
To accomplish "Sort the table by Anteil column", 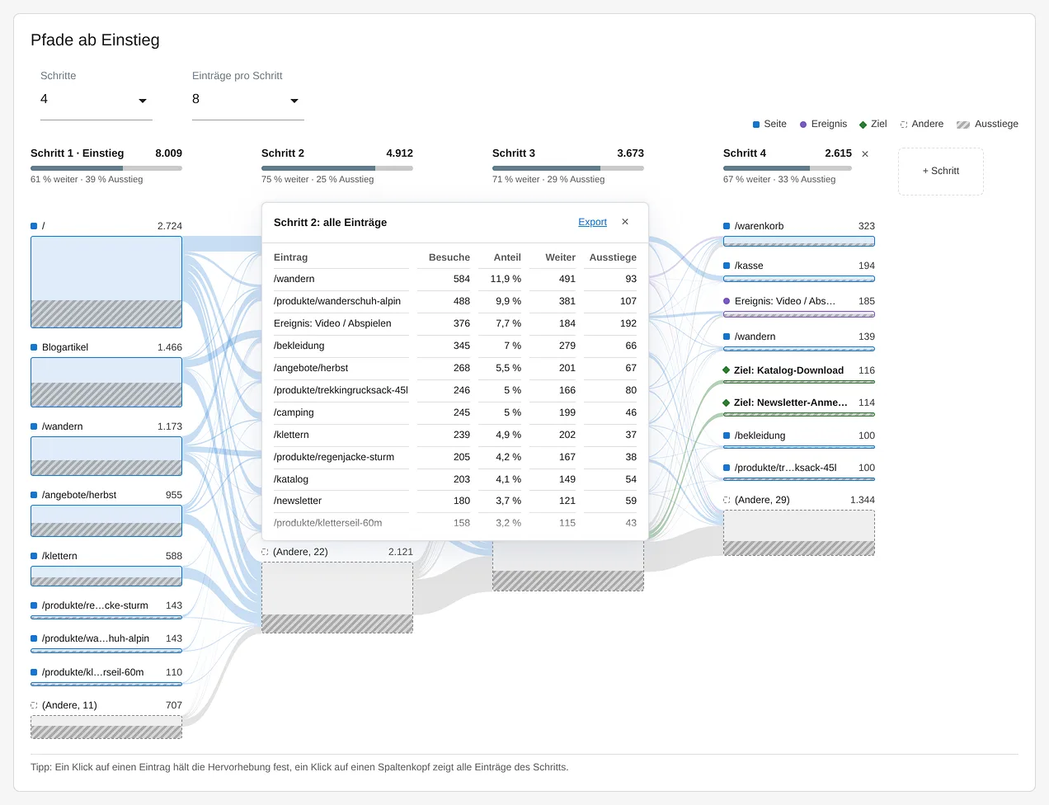I will pyautogui.click(x=507, y=257).
